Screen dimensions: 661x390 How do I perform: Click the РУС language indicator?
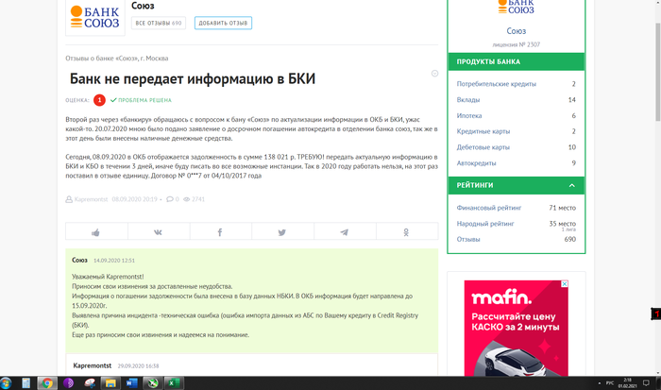click(610, 382)
